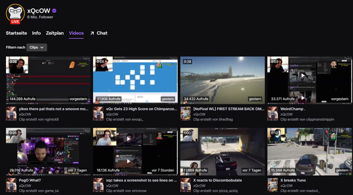Open the 'X reacts to Discombobulate' title

[218, 180]
